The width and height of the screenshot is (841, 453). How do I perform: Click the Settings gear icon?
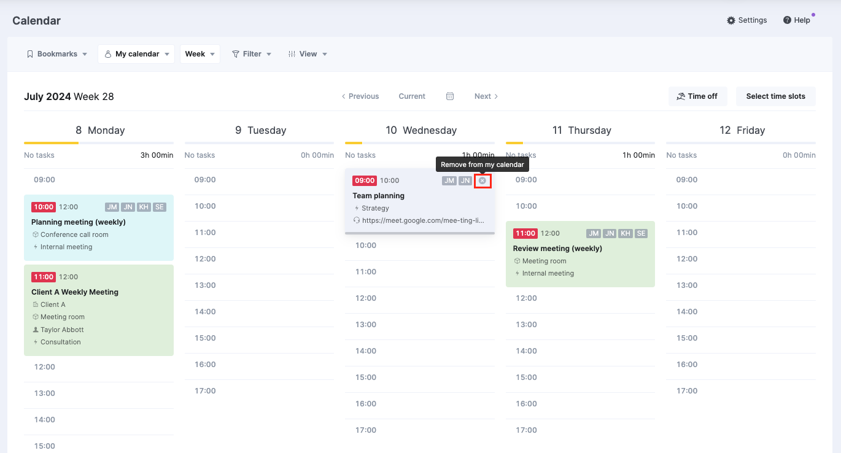click(731, 20)
